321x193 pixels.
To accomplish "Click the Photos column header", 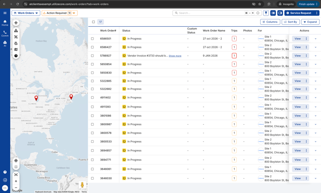I will (248, 31).
